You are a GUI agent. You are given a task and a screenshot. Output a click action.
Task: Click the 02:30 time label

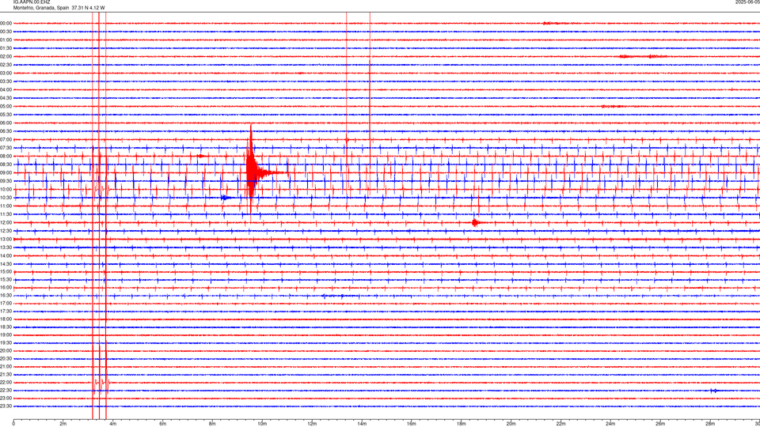pyautogui.click(x=6, y=65)
